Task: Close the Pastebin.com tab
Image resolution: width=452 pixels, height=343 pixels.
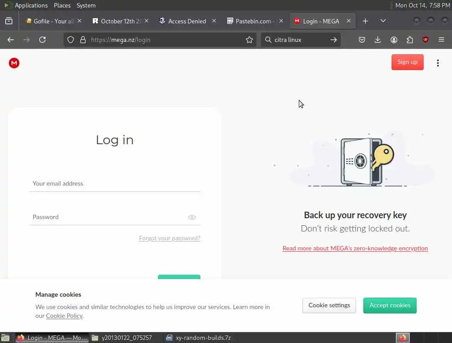Action: tap(281, 21)
